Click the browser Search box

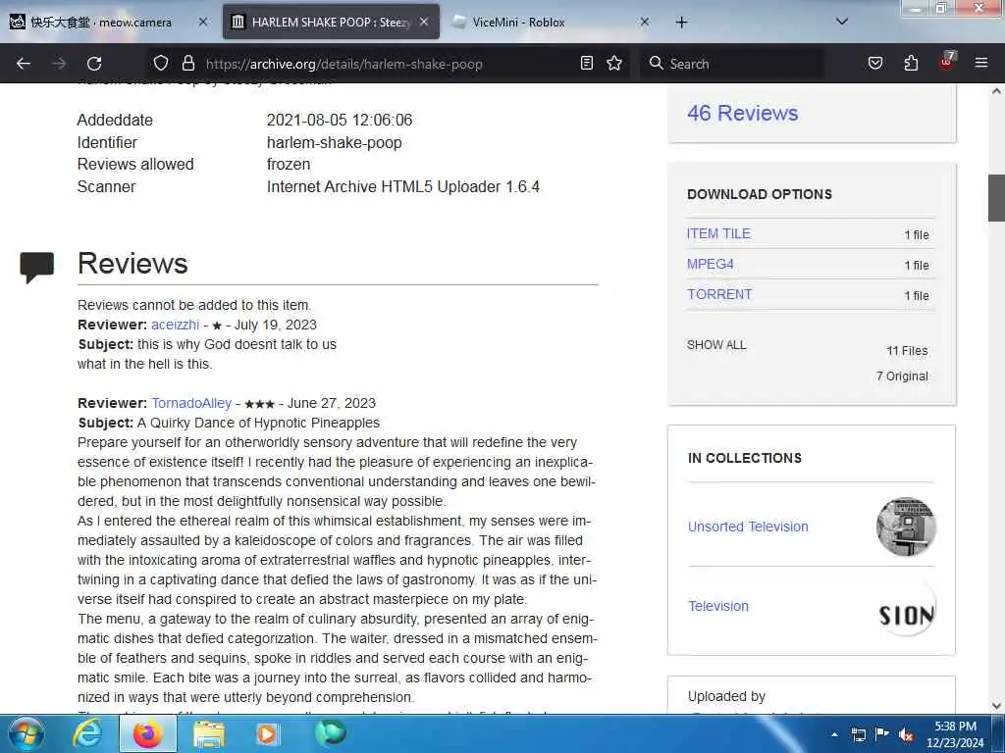pyautogui.click(x=734, y=64)
